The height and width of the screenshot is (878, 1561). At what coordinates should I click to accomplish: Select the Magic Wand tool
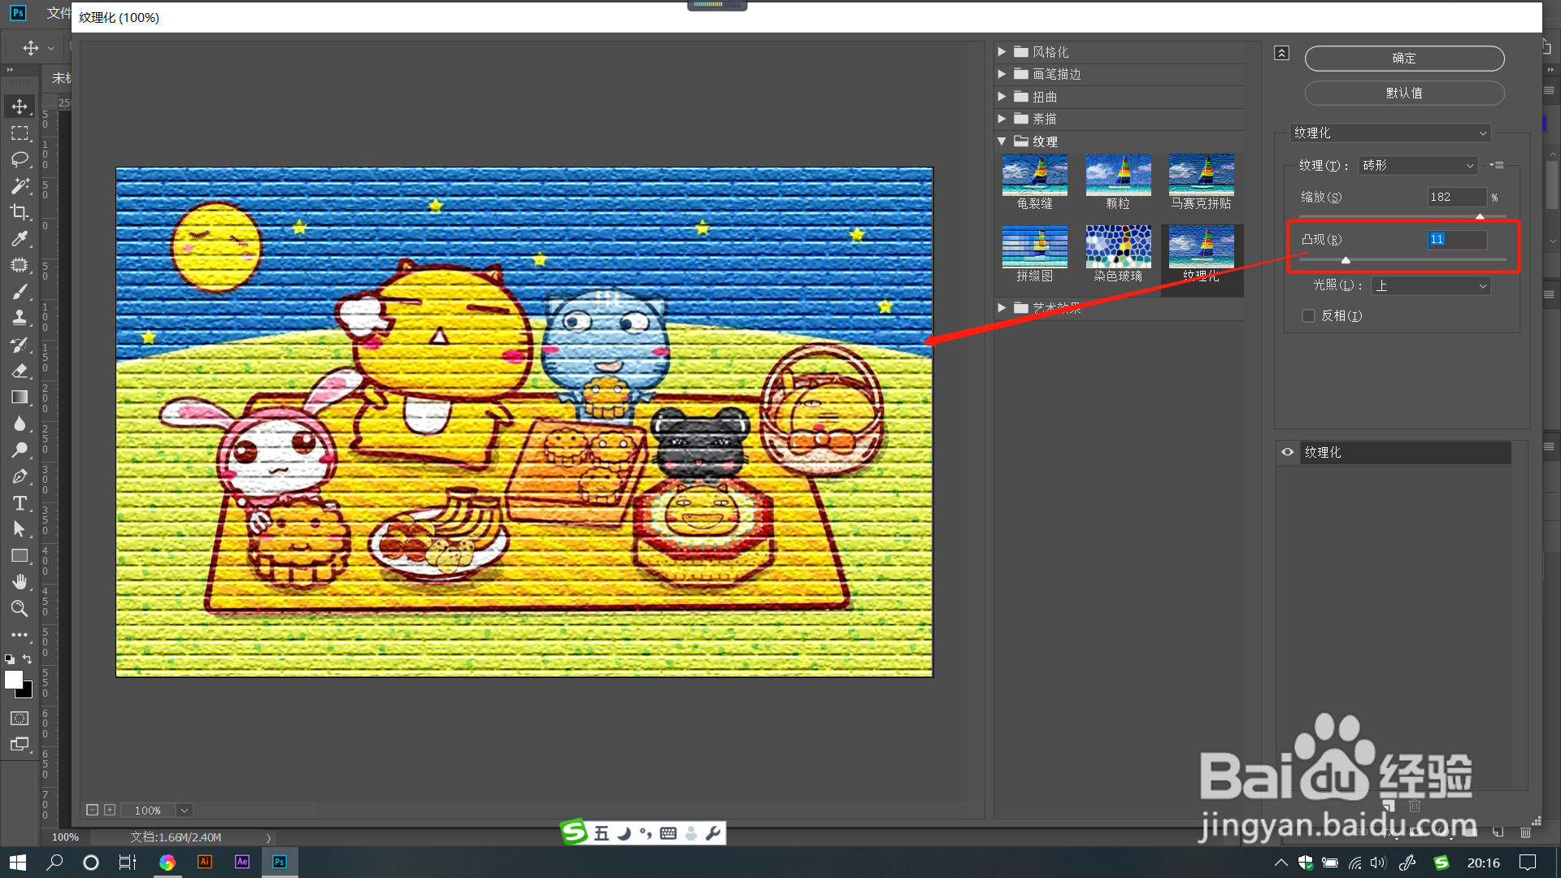tap(20, 186)
